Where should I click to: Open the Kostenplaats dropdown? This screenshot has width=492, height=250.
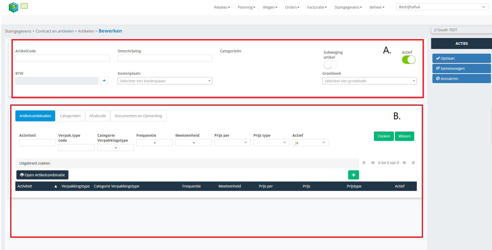pos(165,81)
